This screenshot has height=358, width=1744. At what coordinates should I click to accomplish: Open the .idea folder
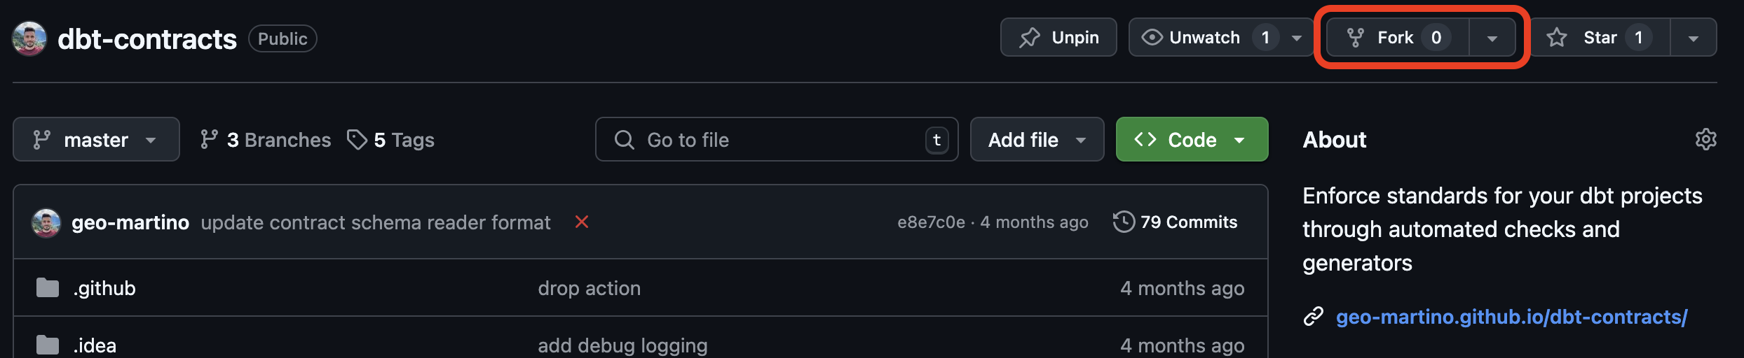click(x=95, y=345)
